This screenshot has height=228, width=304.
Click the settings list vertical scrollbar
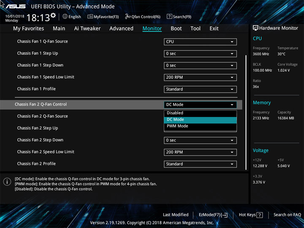[x=246, y=112]
